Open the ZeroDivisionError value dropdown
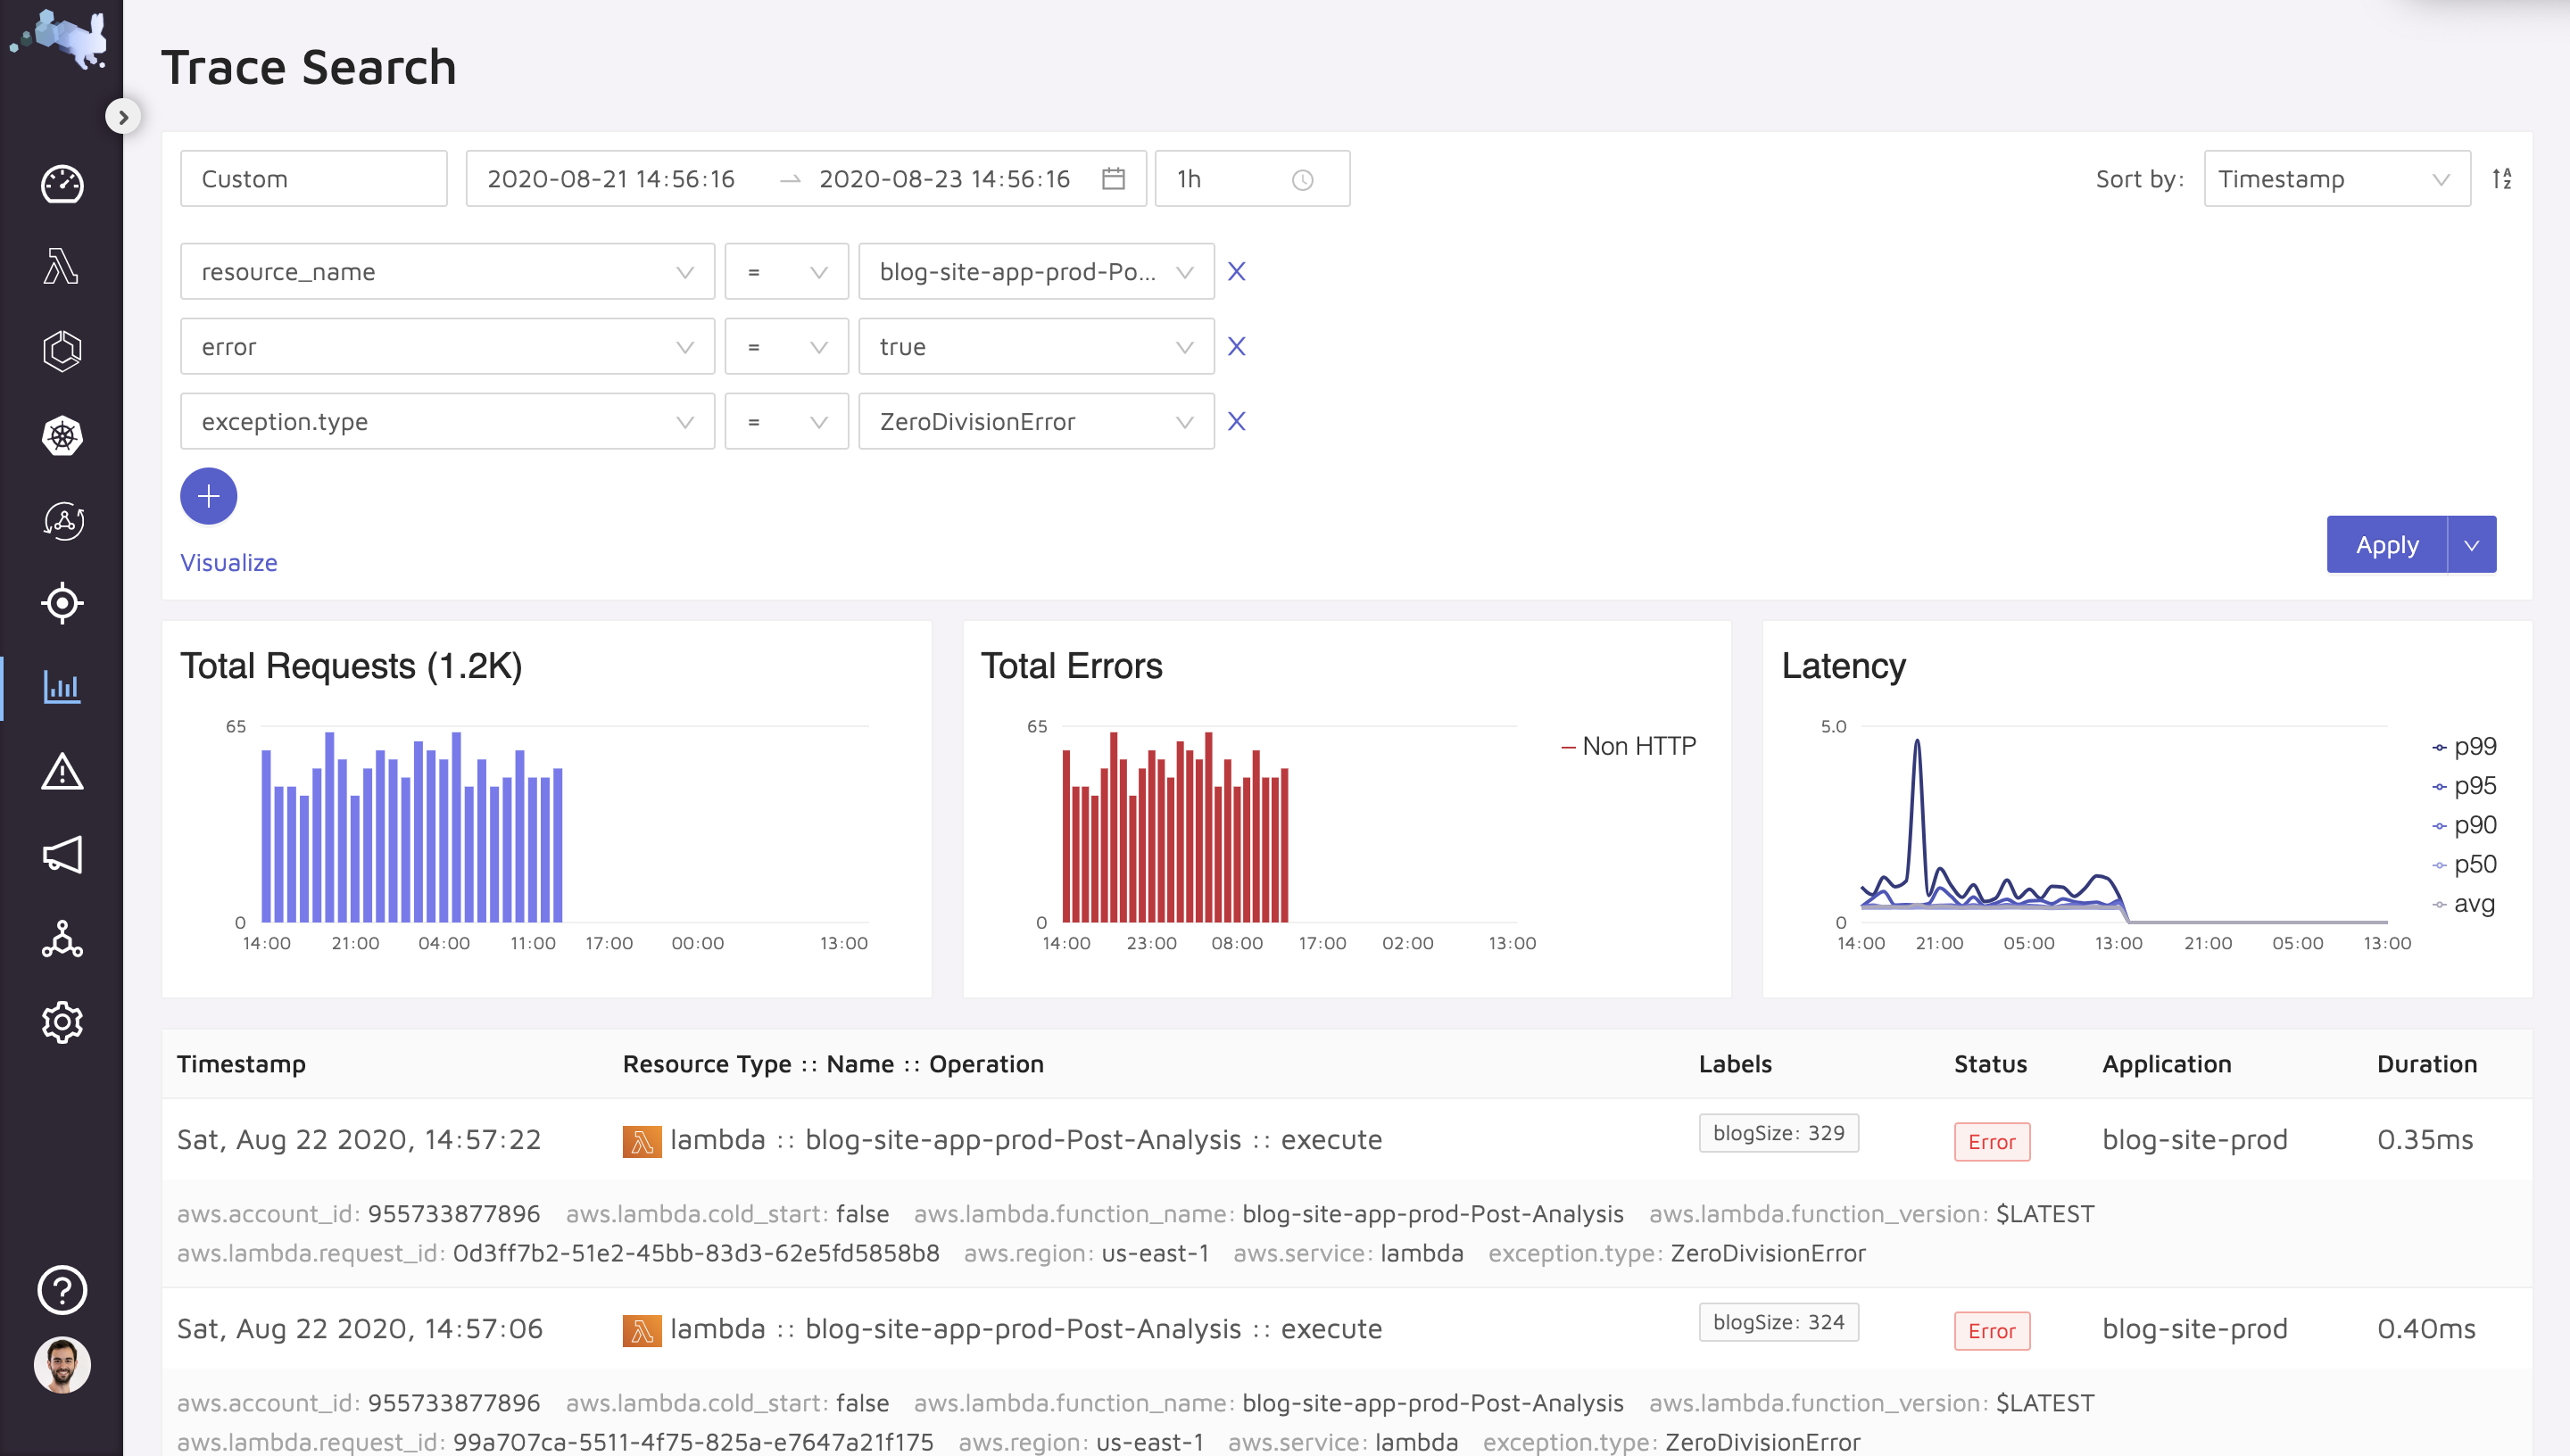2570x1456 pixels. (1036, 422)
